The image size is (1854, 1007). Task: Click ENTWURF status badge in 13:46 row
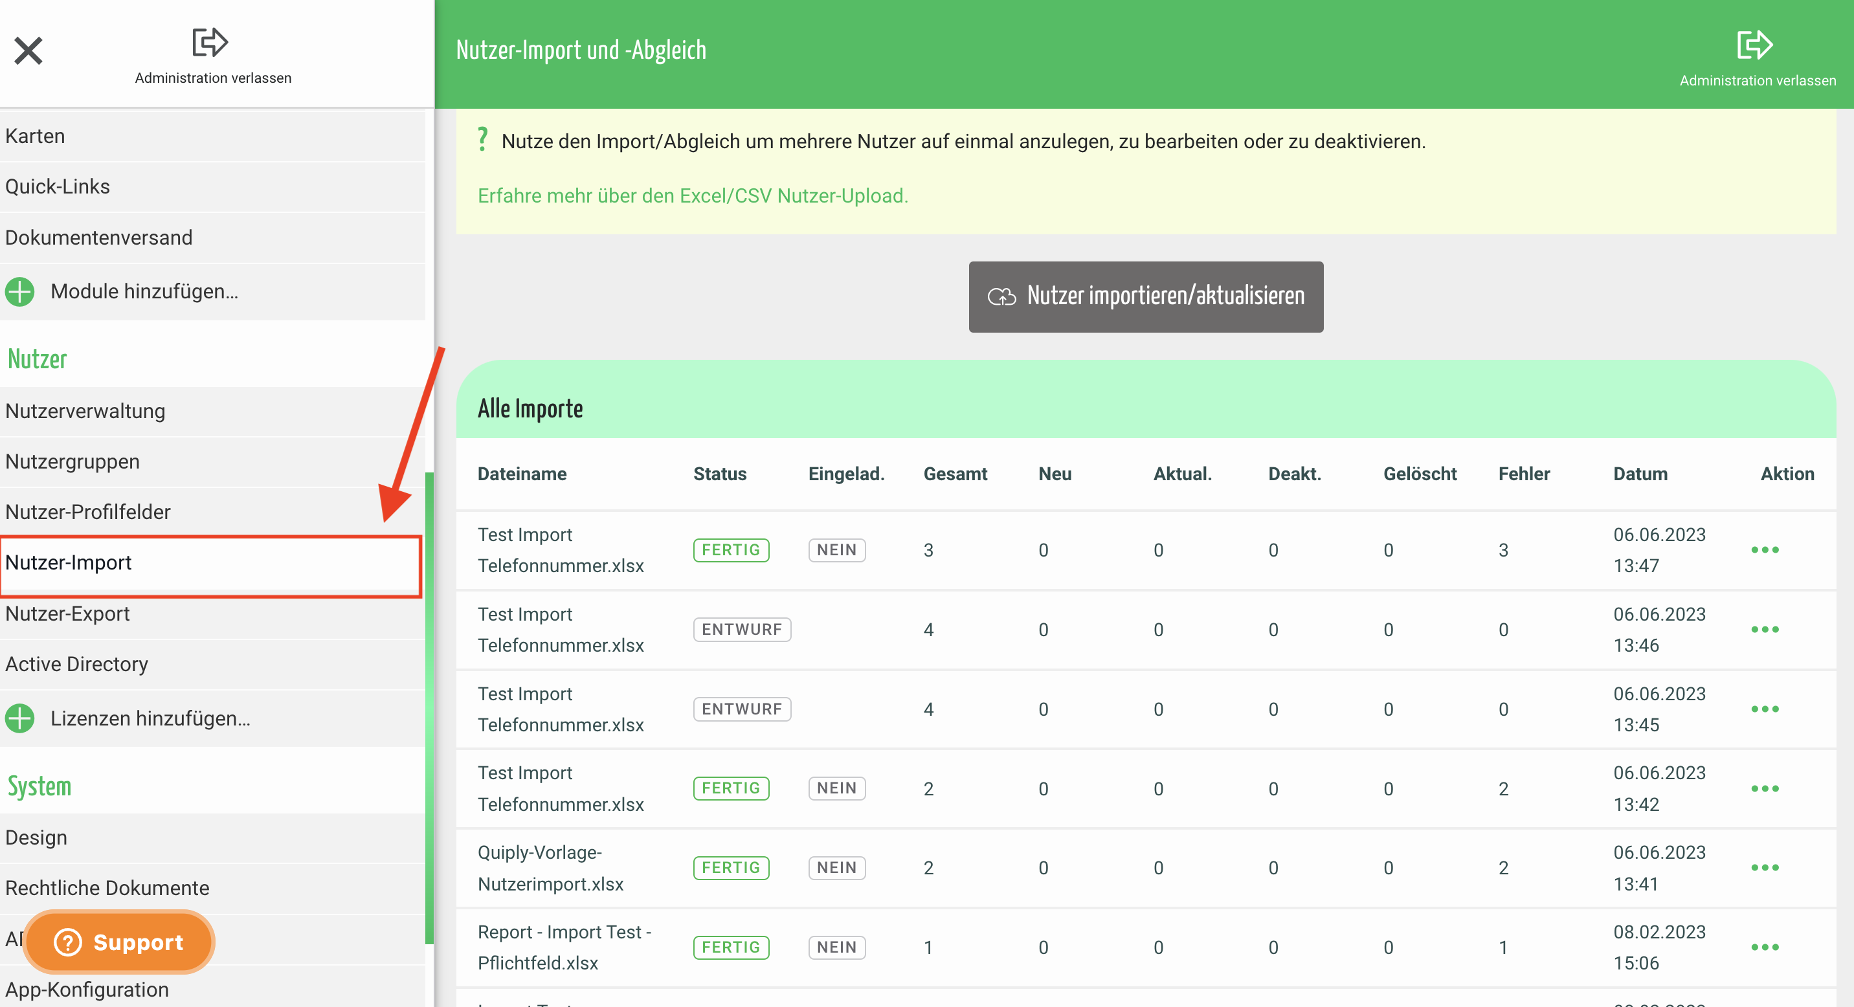[x=742, y=629]
